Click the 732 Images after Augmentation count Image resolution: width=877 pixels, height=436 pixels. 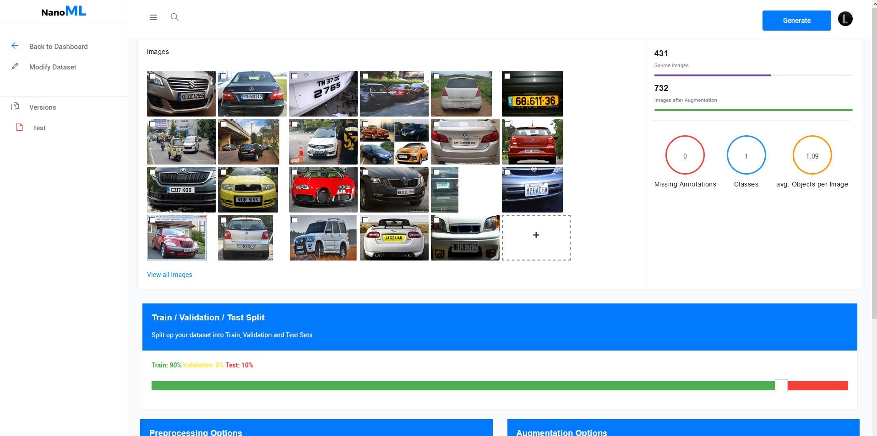[661, 88]
